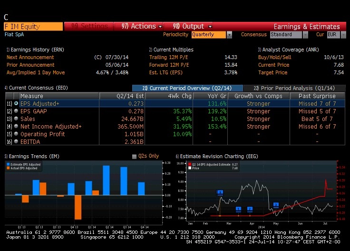Click the EPS Adjusted+ measure name

[40, 104]
